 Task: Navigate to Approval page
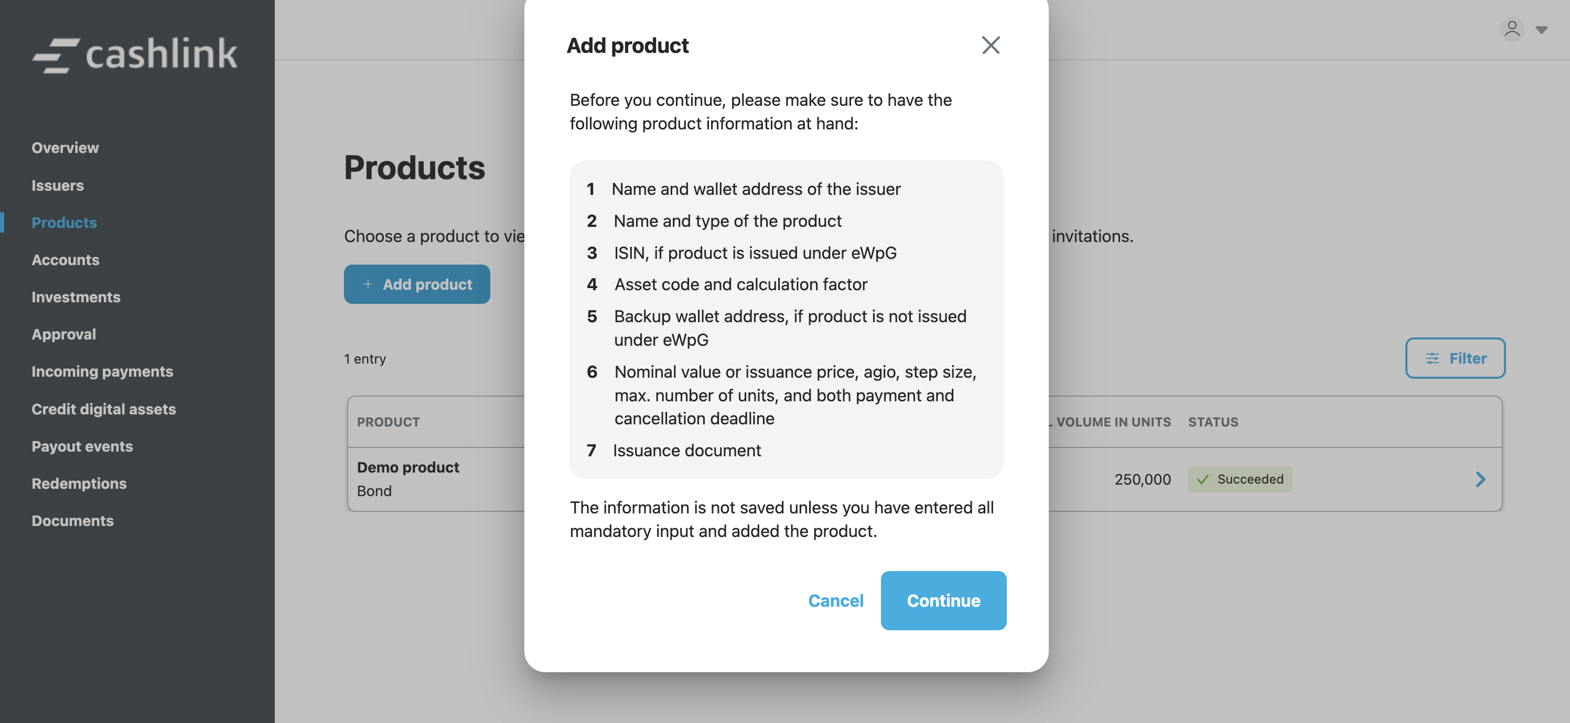[64, 334]
